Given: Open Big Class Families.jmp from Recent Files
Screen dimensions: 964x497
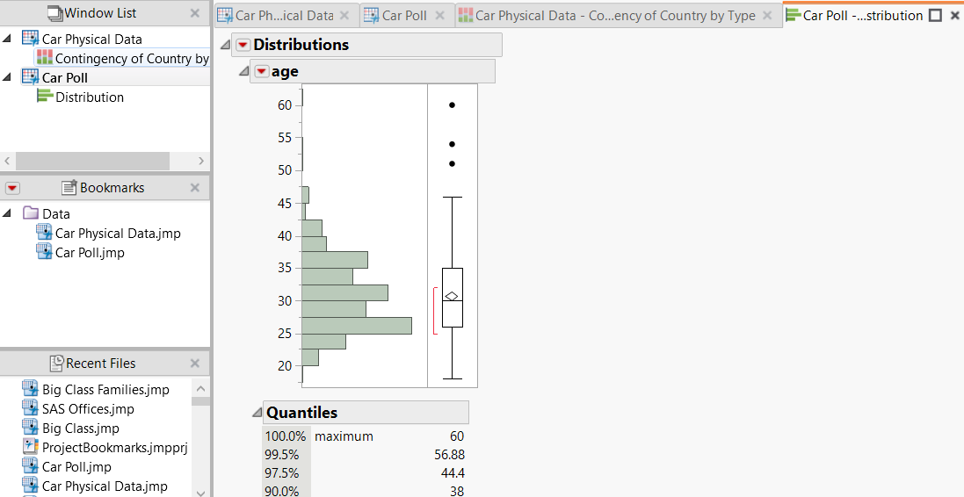Looking at the screenshot, I should [105, 389].
